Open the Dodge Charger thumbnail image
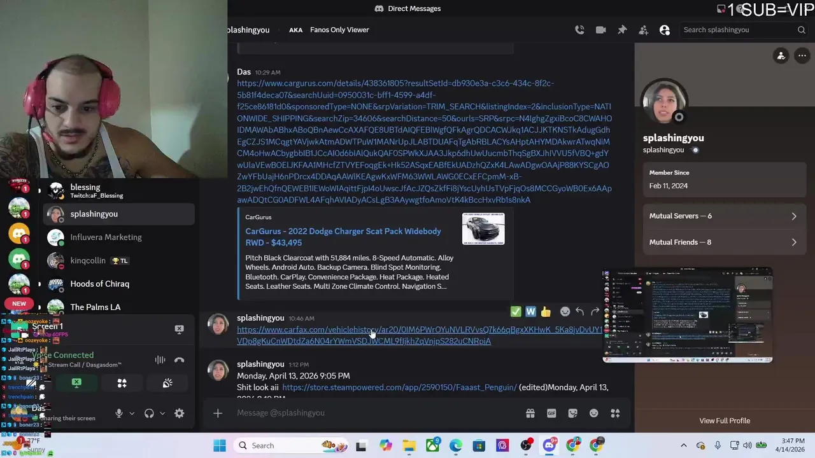Viewport: 815px width, 458px height. tap(483, 229)
